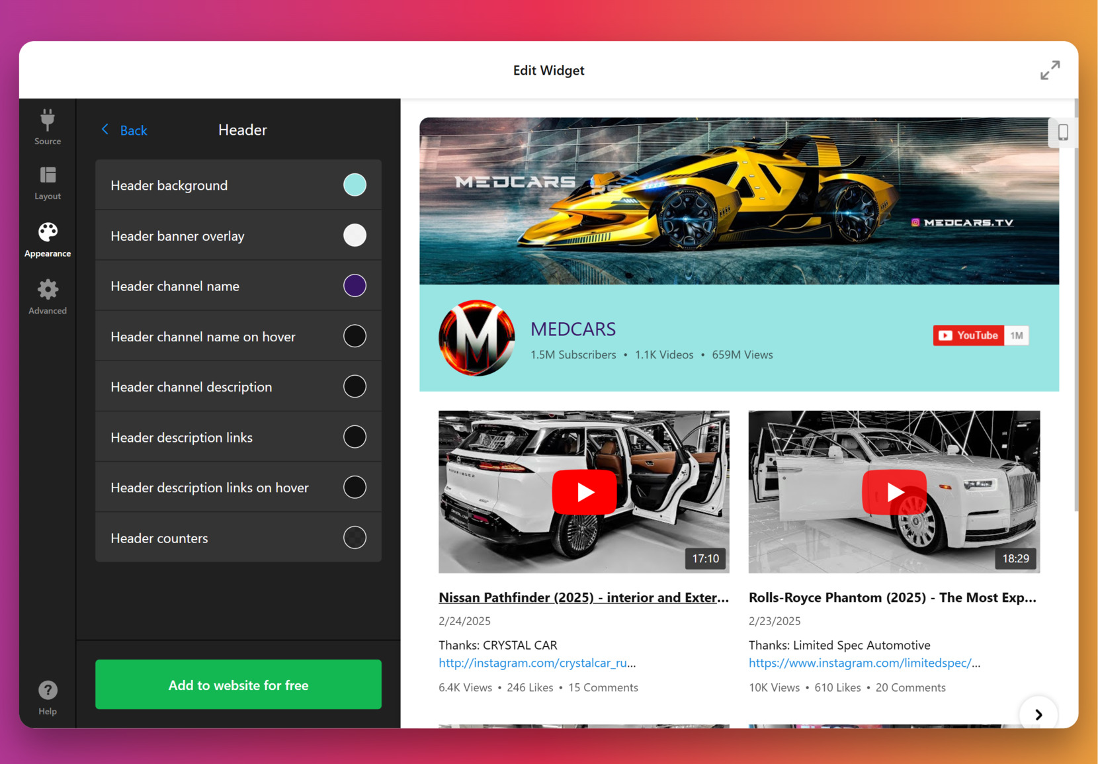Open the Layout settings panel

[x=47, y=183]
